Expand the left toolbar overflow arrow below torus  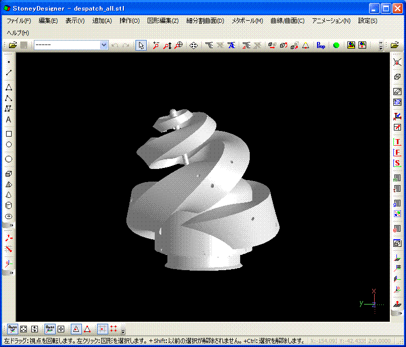click(12, 225)
